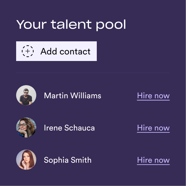This screenshot has width=186, height=186.
Task: Select the Irene Schauca name label
Action: pos(69,128)
